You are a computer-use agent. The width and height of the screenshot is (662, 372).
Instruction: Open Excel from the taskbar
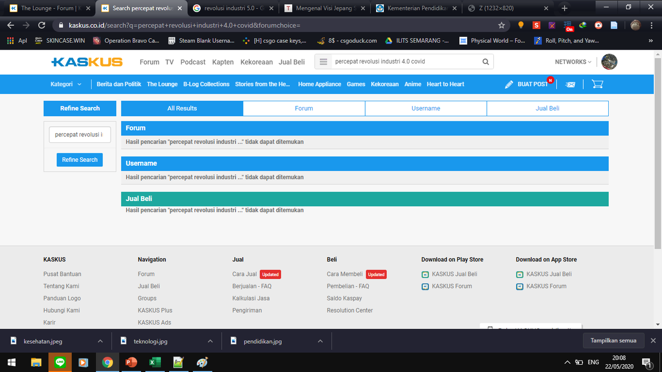coord(154,362)
